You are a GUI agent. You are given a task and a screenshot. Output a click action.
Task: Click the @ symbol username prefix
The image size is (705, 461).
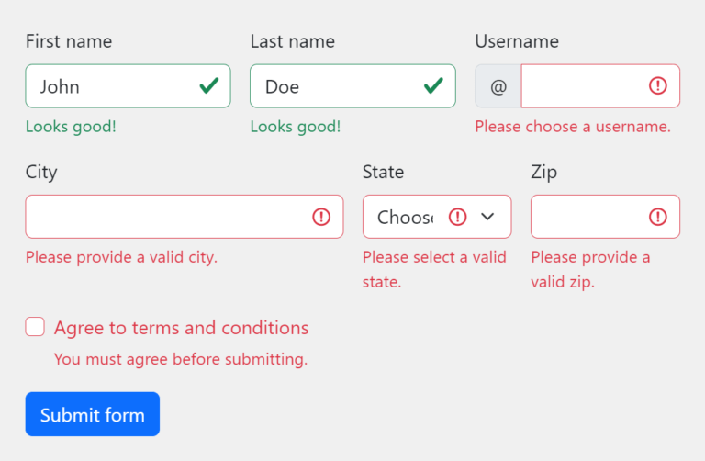point(498,86)
